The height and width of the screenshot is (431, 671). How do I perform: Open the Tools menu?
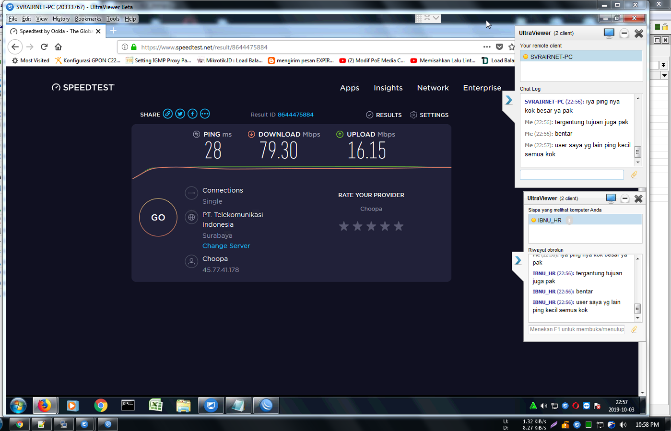[113, 19]
